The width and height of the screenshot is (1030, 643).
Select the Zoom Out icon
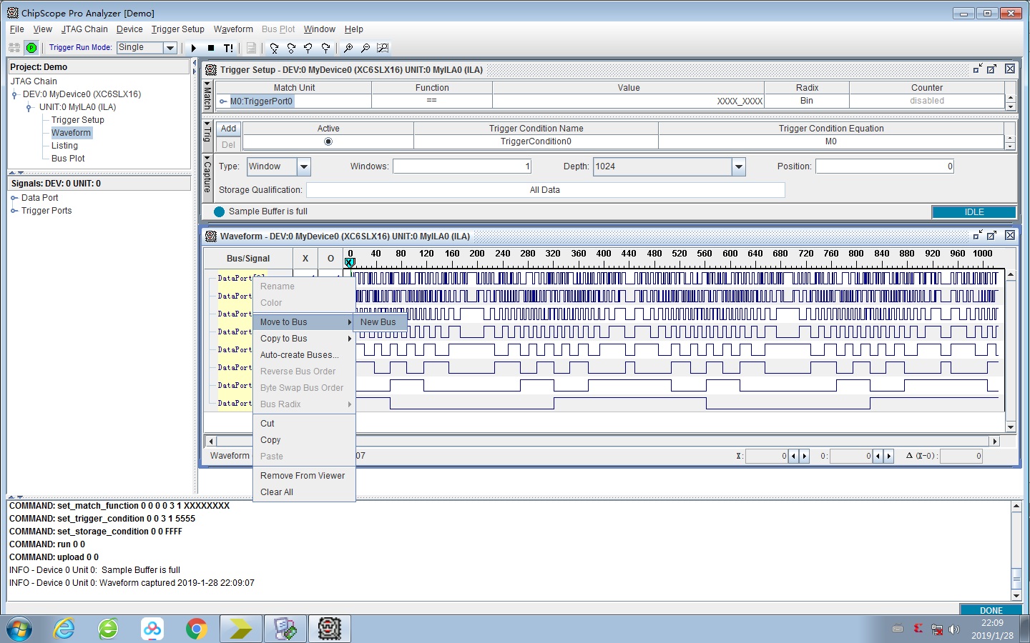pyautogui.click(x=367, y=48)
